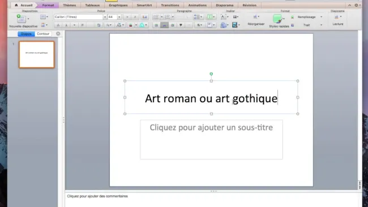Image resolution: width=368 pixels, height=207 pixels.
Task: Expand the numbering styles dropdown arrow
Action: point(173,17)
